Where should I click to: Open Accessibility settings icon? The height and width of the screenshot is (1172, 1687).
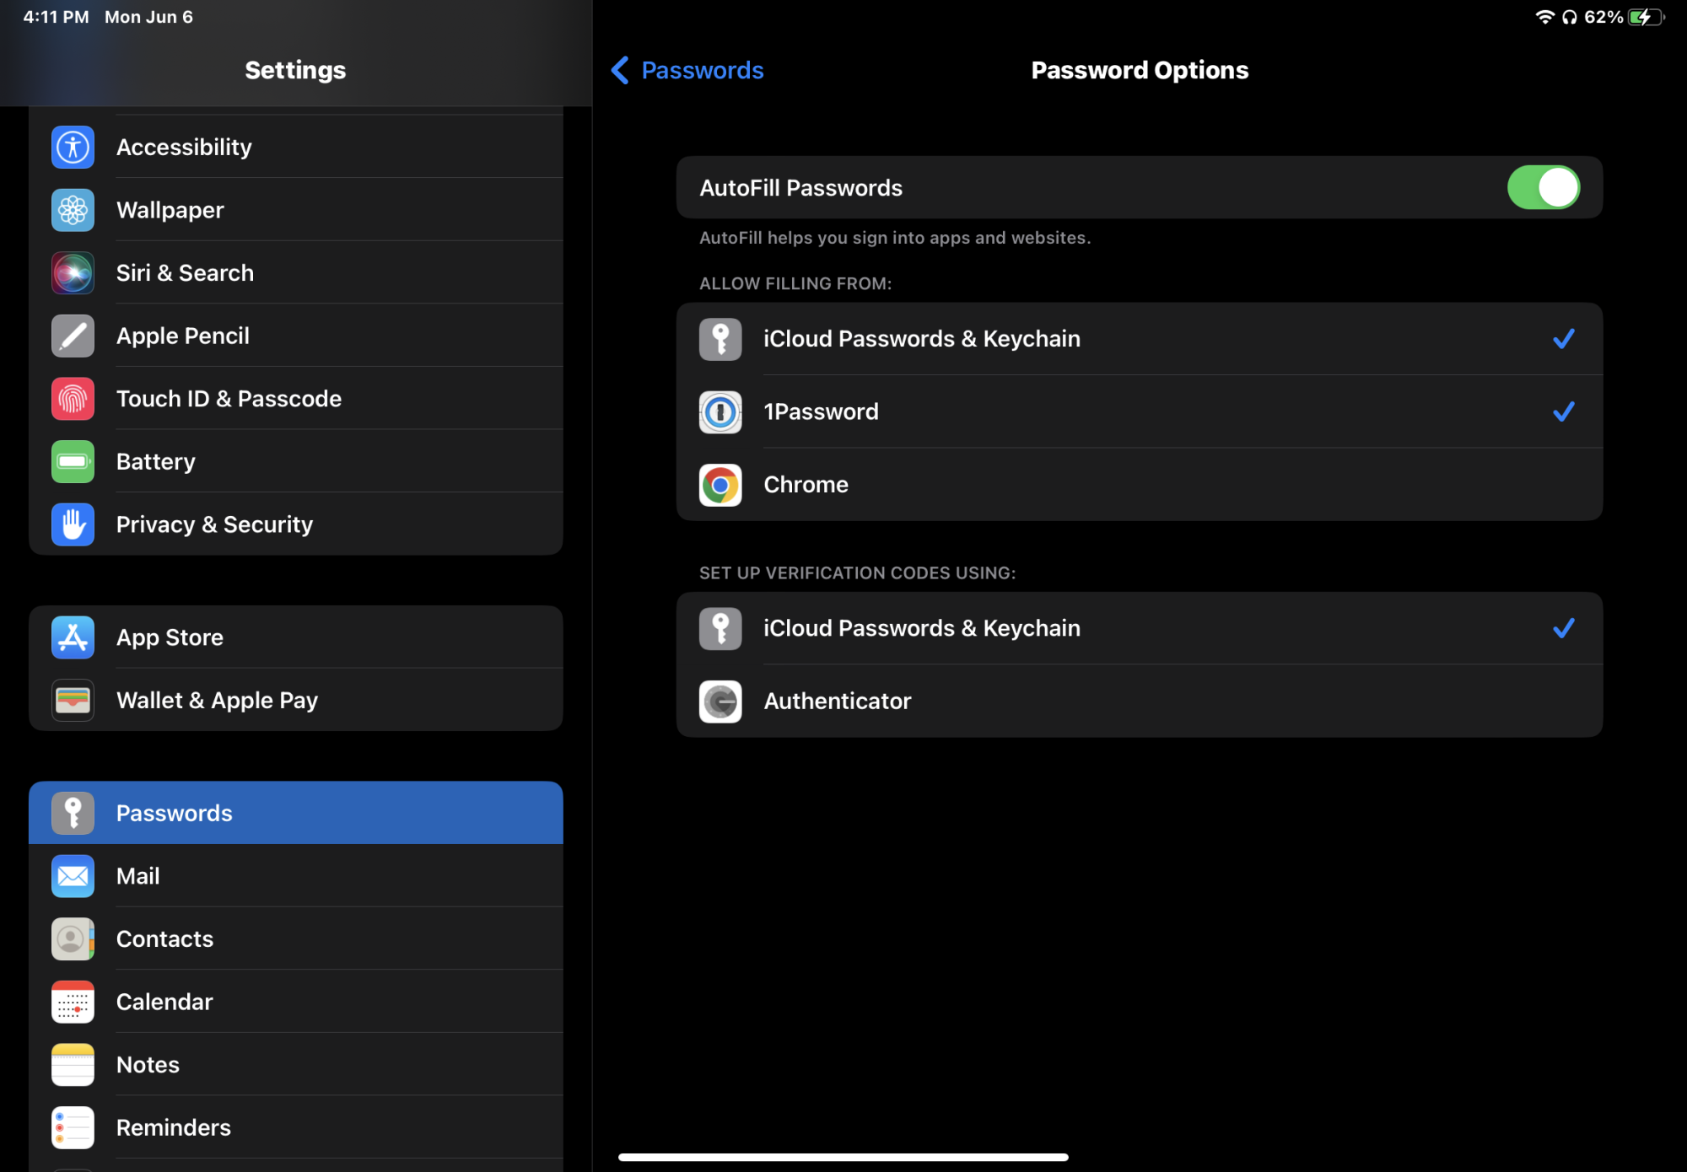tap(73, 147)
